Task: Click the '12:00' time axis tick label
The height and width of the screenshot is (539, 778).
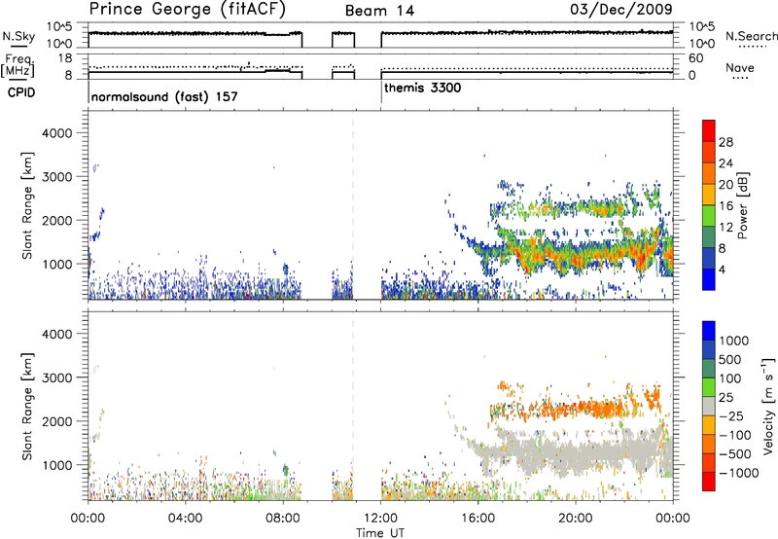Action: (x=380, y=519)
